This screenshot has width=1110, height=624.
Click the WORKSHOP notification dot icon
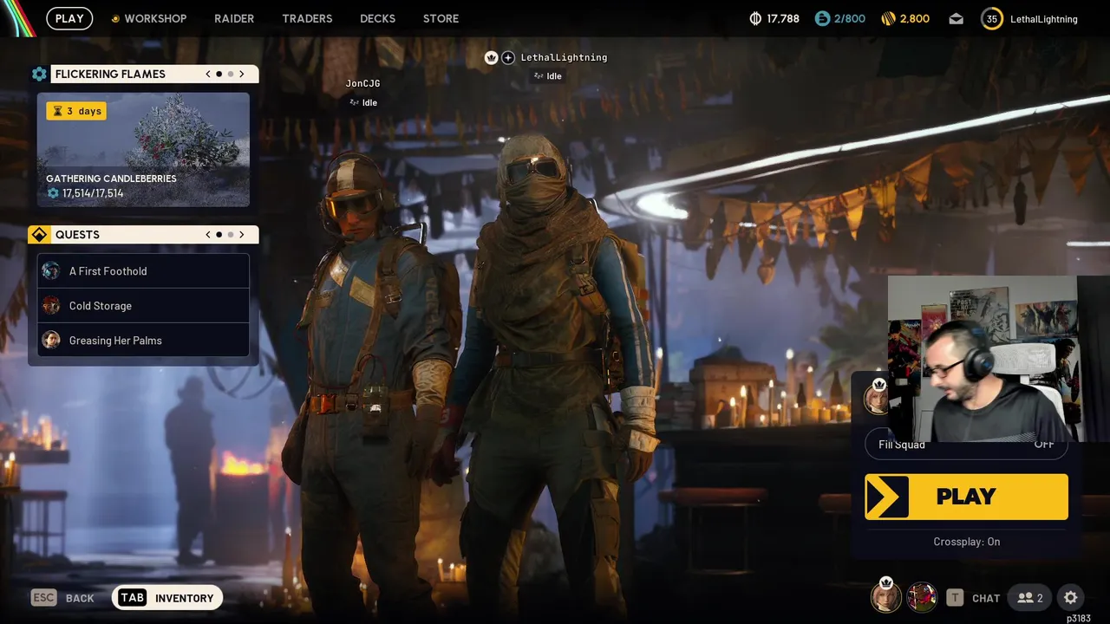pos(115,19)
